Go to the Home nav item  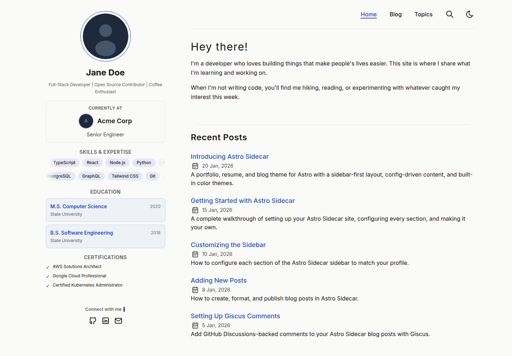coord(369,14)
